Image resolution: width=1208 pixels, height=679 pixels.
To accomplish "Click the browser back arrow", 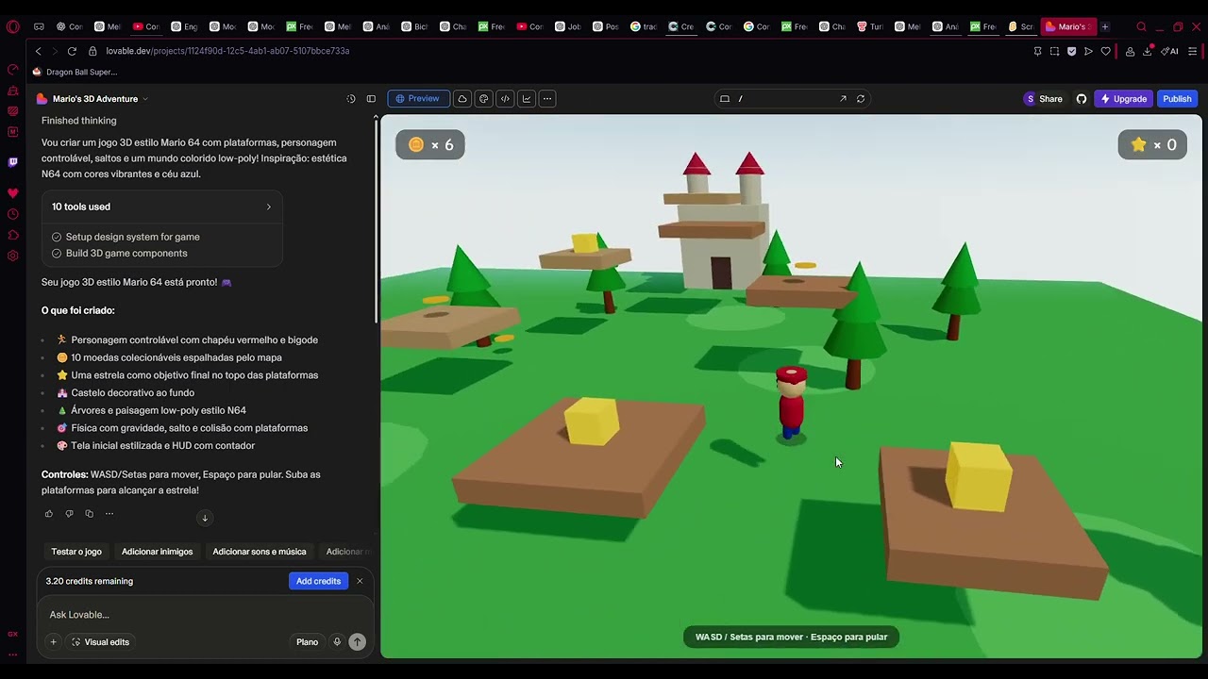I will click(38, 51).
